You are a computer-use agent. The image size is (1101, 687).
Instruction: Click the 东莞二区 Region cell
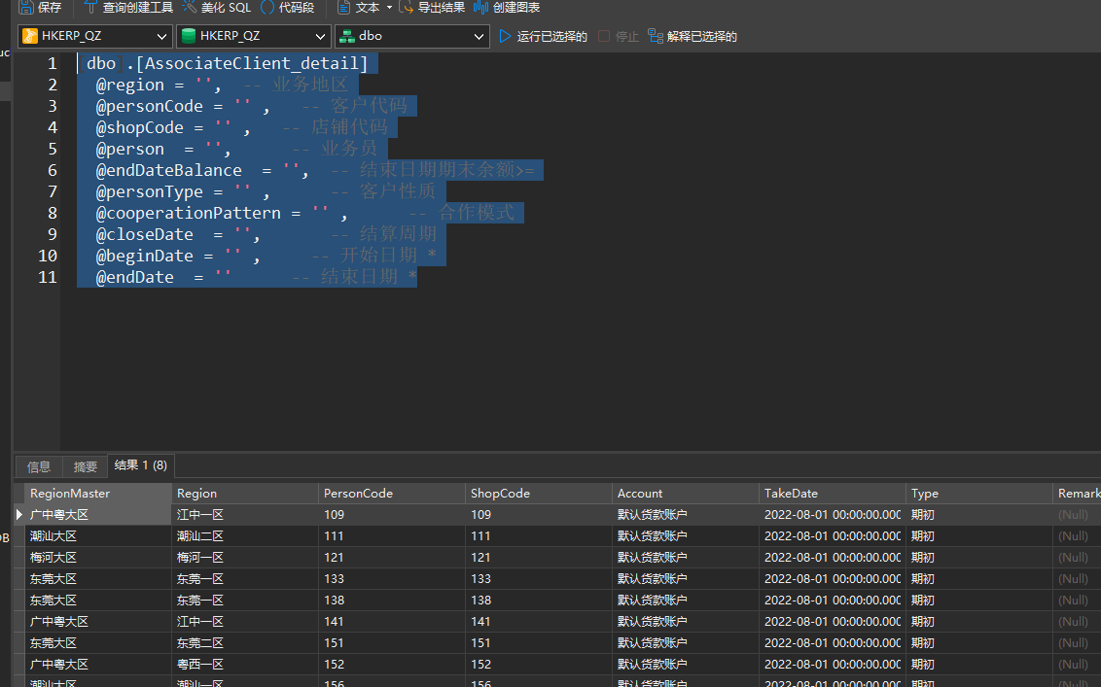coord(244,643)
